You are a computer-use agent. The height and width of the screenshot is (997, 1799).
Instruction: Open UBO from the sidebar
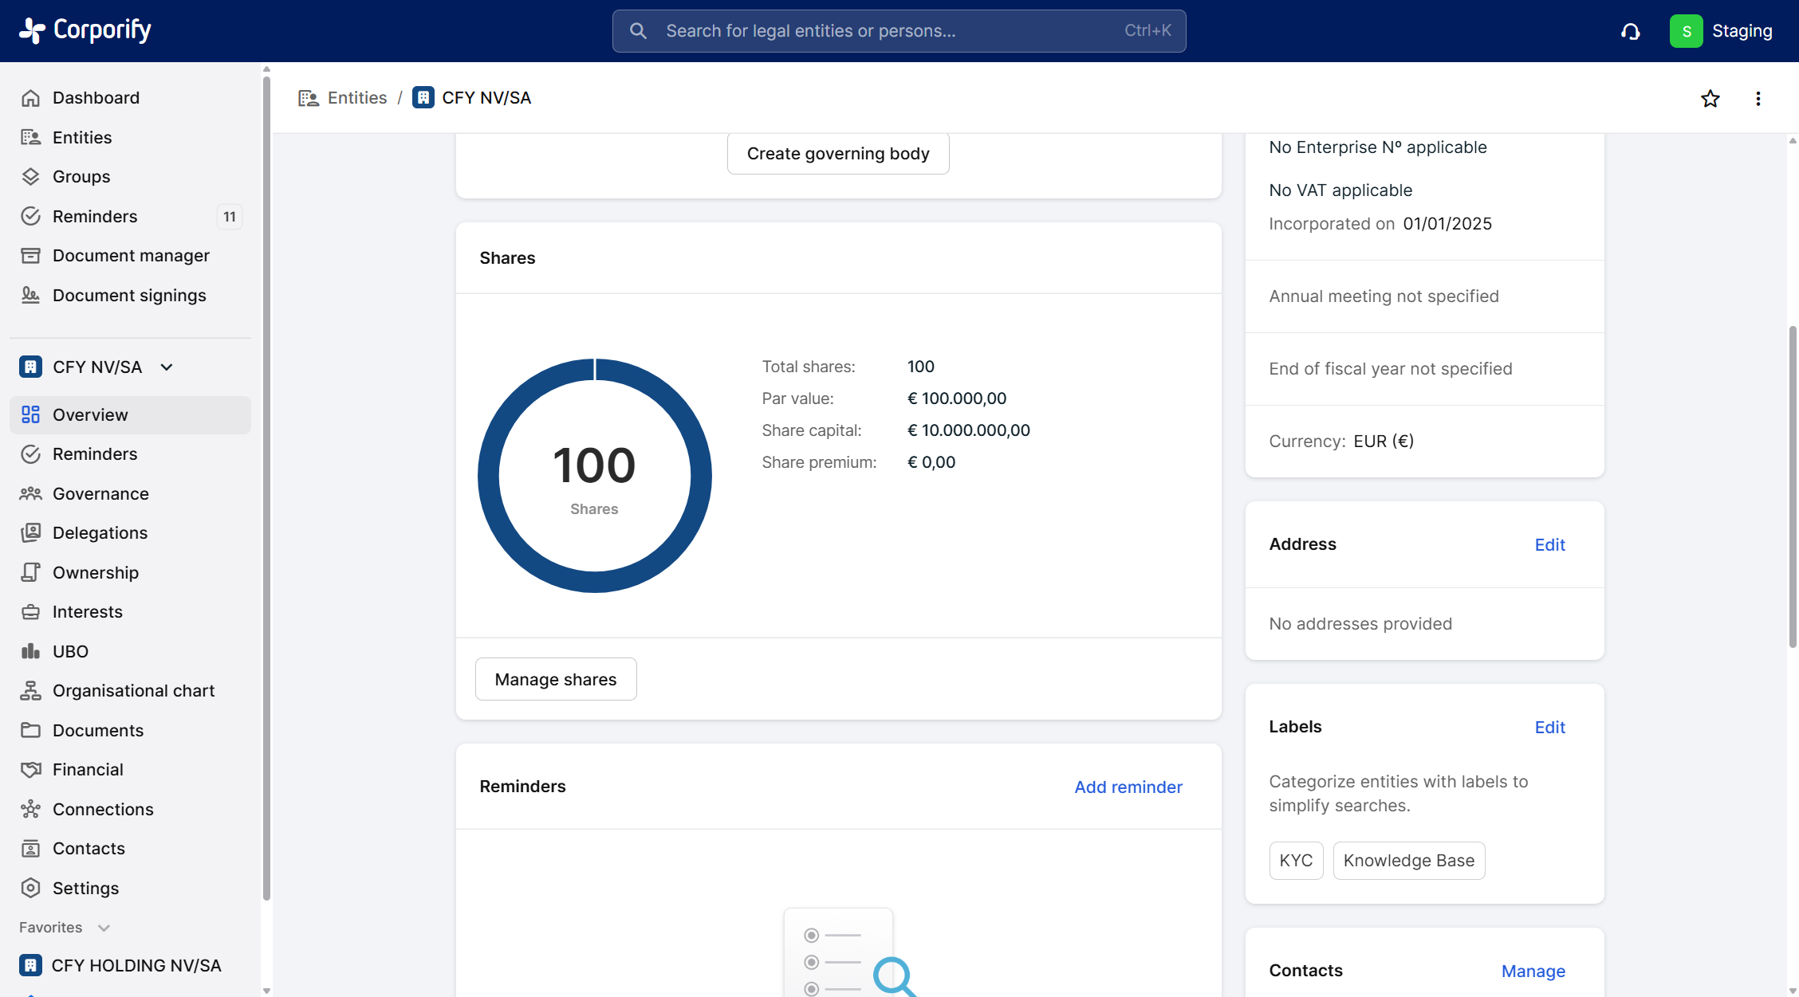pyautogui.click(x=70, y=651)
